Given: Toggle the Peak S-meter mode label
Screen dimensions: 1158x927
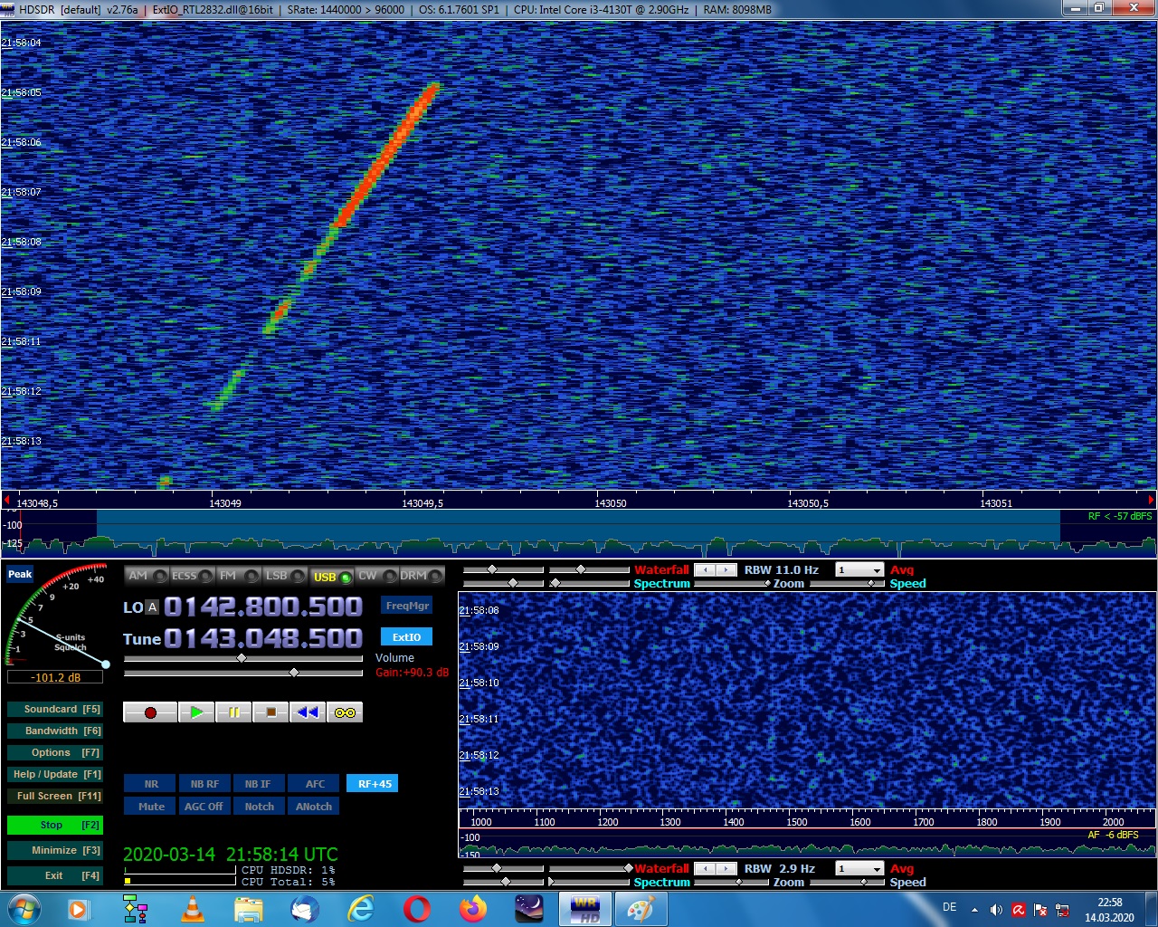Looking at the screenshot, I should pos(20,574).
